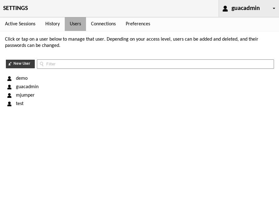
Task: Click the user icon next to mjumper
Action: click(9, 95)
